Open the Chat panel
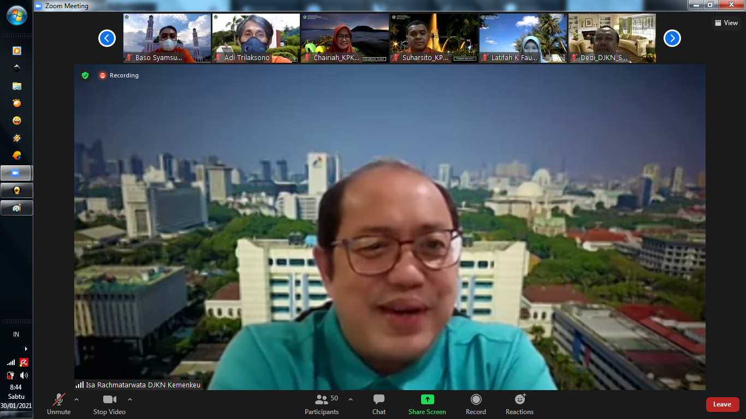746x419 pixels. click(x=378, y=404)
